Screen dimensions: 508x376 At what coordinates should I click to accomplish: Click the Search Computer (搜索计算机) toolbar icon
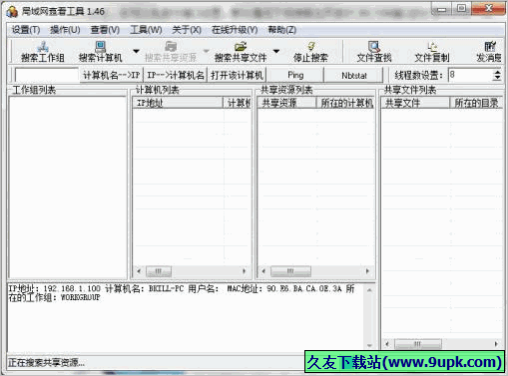(100, 52)
